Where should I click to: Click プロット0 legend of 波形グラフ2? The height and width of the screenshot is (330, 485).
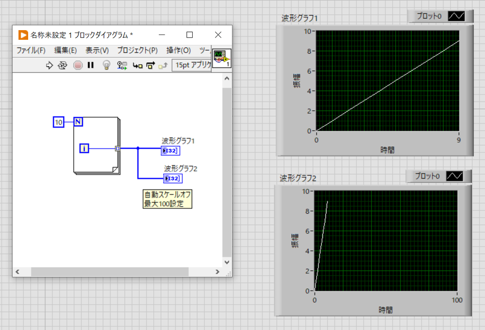pos(427,176)
